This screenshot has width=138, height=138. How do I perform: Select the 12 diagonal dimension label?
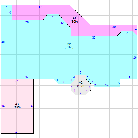pyautogui.click(x=62, y=23)
